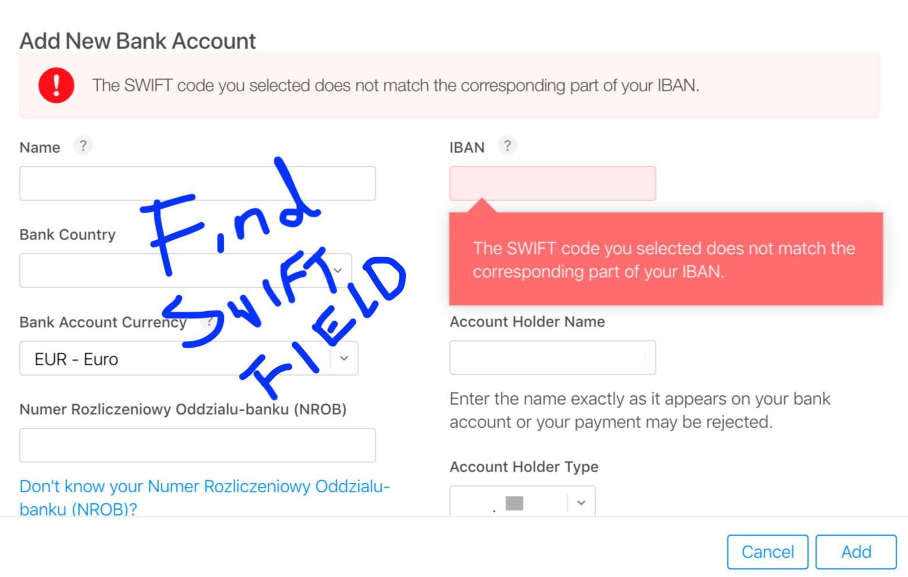The image size is (908, 577).
Task: Click the red SWIFT mismatch tooltip
Action: point(666,259)
